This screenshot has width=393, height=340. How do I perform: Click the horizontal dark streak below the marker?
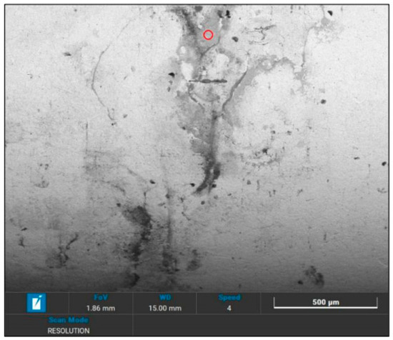pos(208,81)
